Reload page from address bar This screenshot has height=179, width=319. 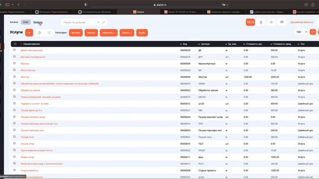[x=227, y=4]
